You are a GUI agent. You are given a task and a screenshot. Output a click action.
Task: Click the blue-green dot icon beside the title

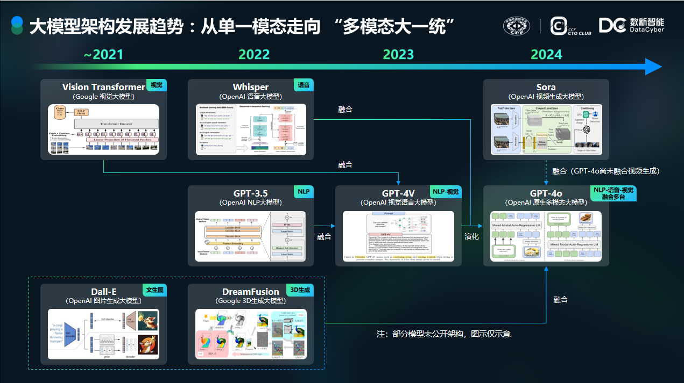(17, 26)
